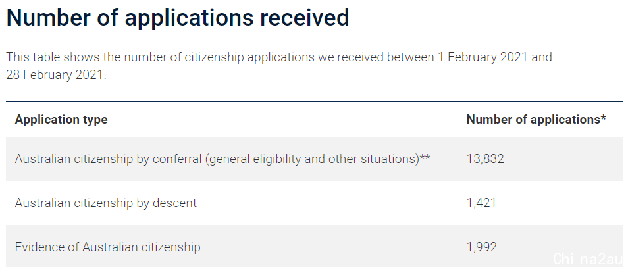Select the 'Evidence of Australian citizenship' row label

point(107,247)
